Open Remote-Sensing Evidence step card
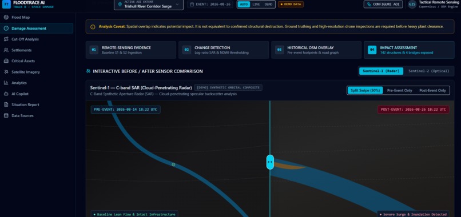The image size is (461, 217). (131, 50)
